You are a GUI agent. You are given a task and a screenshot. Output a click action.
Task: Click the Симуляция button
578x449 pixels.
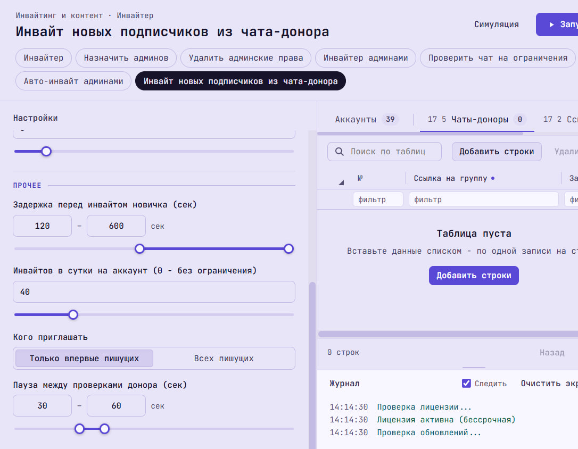[x=496, y=24]
